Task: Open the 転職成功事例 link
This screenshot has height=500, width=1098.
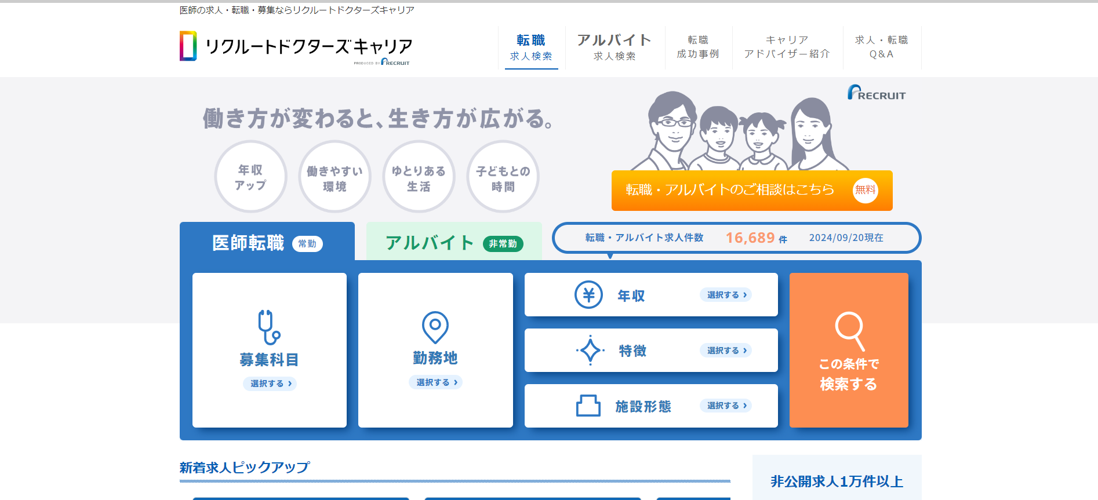Action: pyautogui.click(x=698, y=48)
